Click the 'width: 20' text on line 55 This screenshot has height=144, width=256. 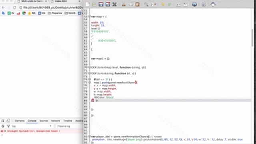[x=98, y=22]
